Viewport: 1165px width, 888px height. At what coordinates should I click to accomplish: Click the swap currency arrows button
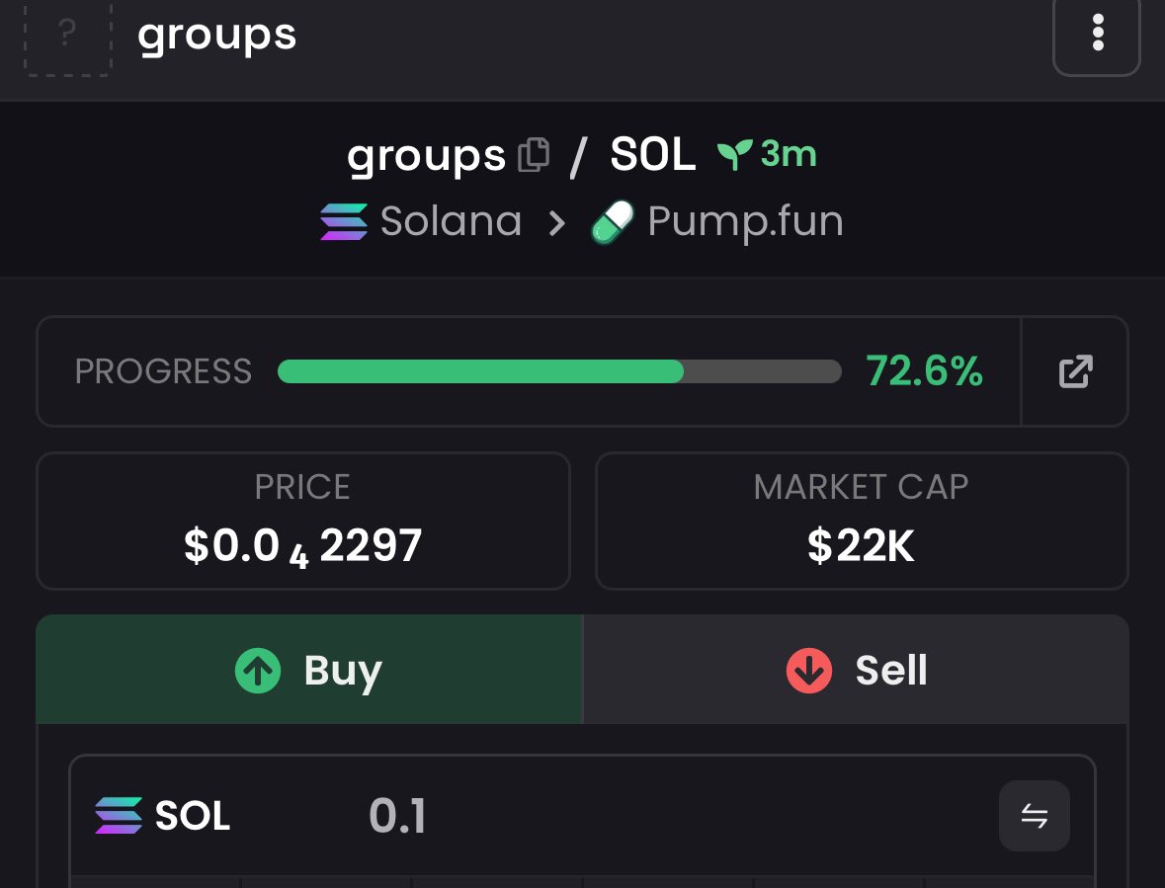1035,815
